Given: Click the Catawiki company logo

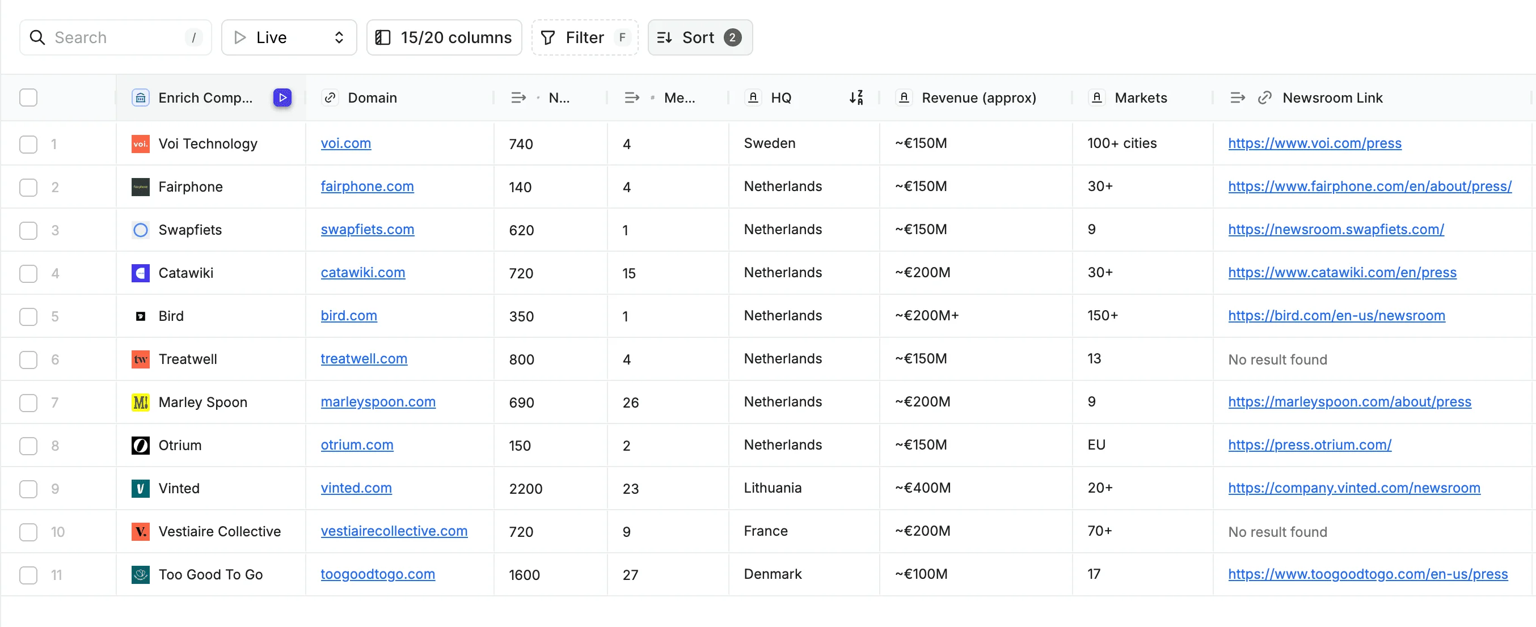Looking at the screenshot, I should coord(140,273).
